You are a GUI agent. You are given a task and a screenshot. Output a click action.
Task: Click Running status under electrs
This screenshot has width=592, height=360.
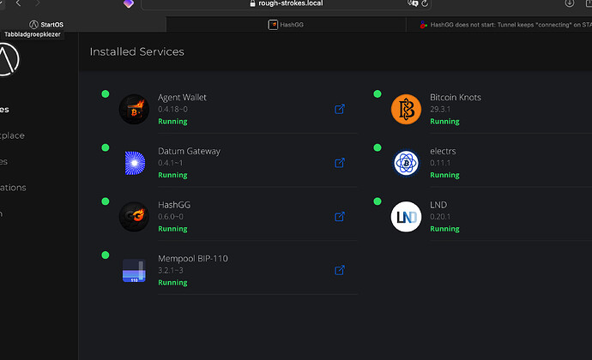444,175
